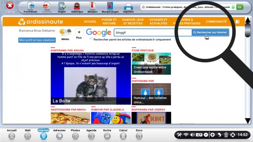The height and width of the screenshot is (142, 253).
Task: Go forward with the Suivante arrow
Action: pyautogui.click(x=47, y=7)
